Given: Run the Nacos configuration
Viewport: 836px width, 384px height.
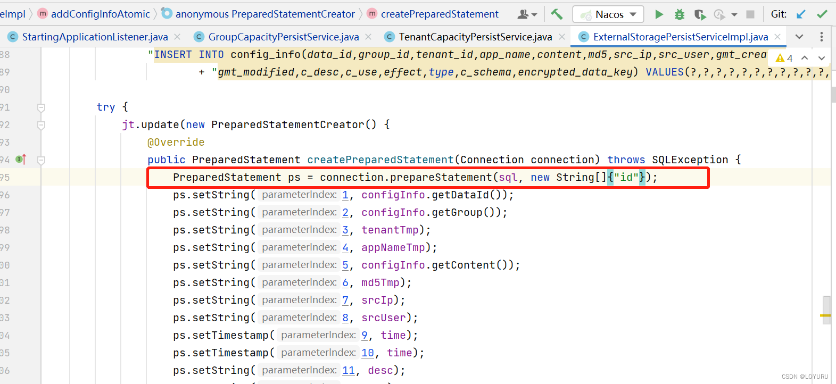Looking at the screenshot, I should click(659, 14).
